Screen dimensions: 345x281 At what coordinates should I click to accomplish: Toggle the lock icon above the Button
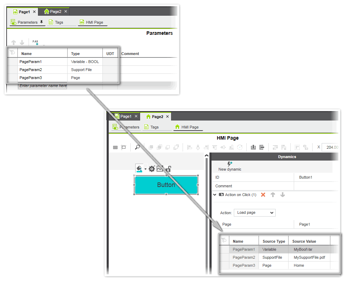point(168,169)
